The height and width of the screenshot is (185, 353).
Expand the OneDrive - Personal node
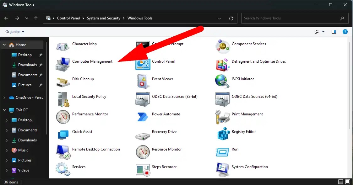click(x=4, y=98)
